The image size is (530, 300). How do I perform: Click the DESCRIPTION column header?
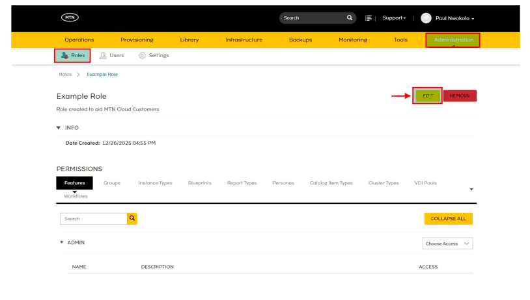[x=158, y=267]
